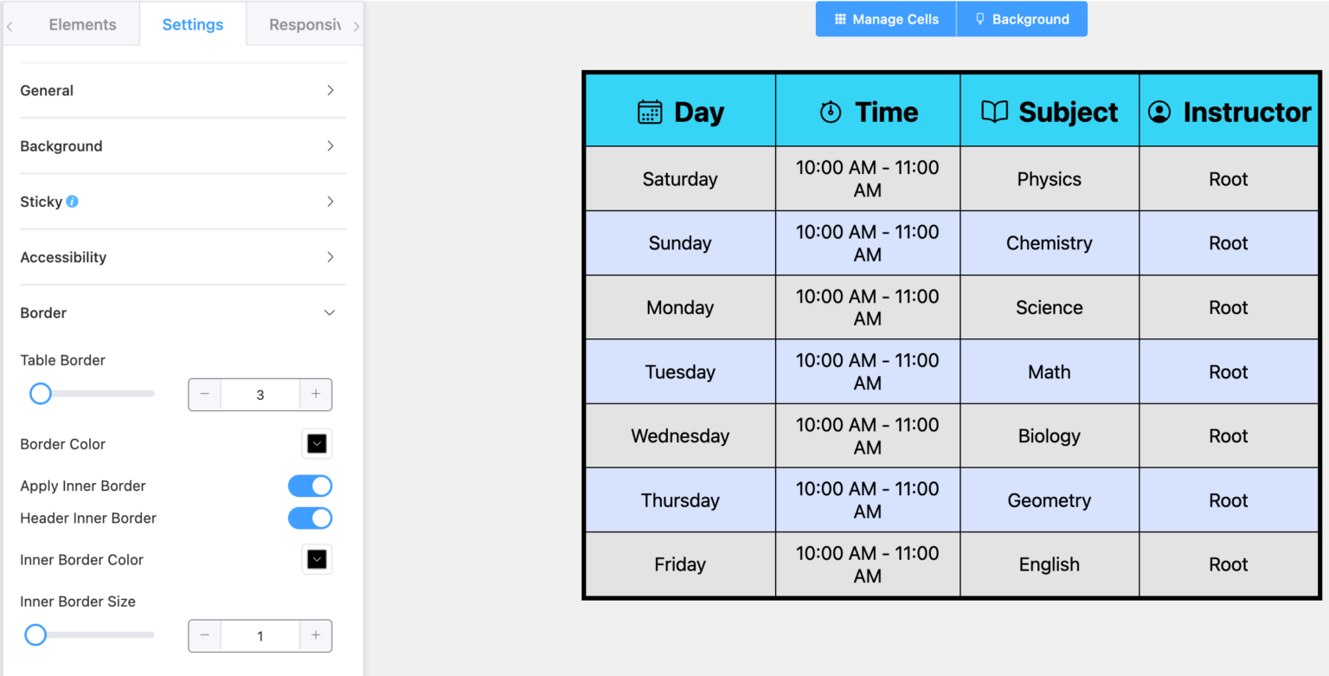Turn off Header Inner Border

310,518
